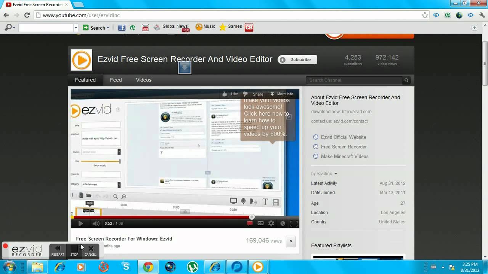Toggle closed captions in player
488x274 pixels.
[260, 223]
